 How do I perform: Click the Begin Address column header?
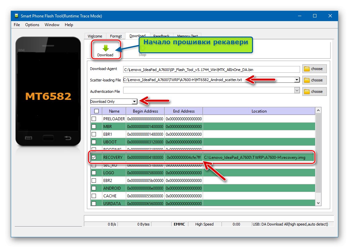click(x=145, y=111)
